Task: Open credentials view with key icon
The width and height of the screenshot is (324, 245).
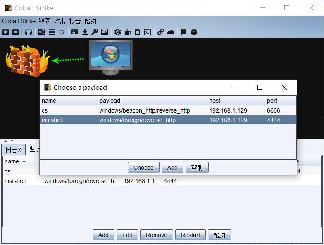Action: click(x=95, y=32)
